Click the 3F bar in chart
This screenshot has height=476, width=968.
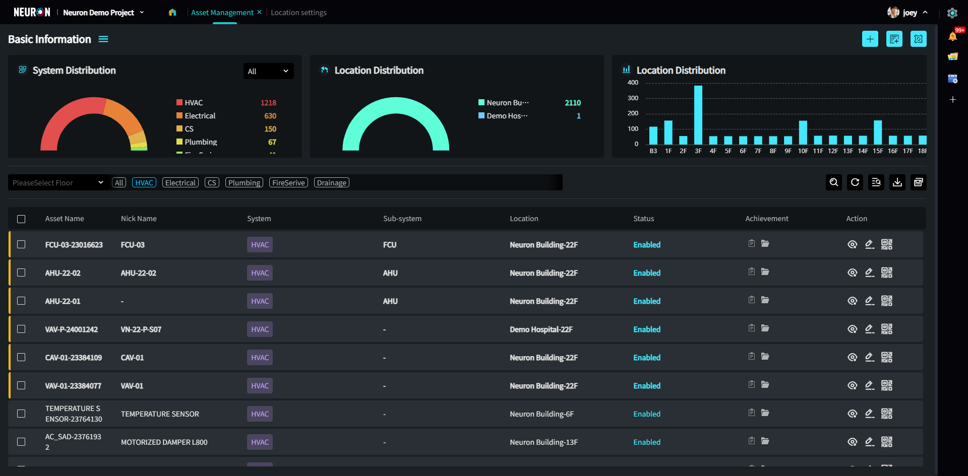698,115
